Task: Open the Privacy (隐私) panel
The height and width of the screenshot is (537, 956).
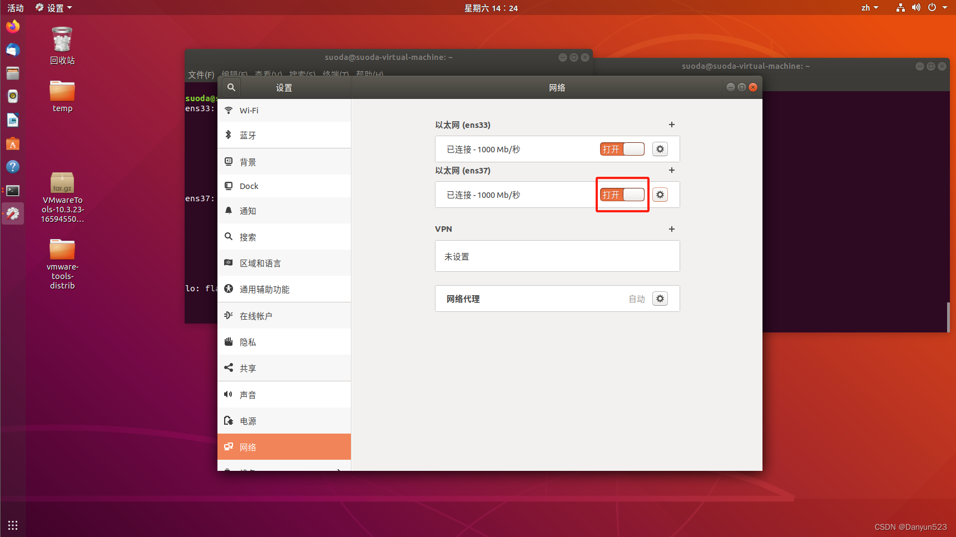Action: (284, 342)
